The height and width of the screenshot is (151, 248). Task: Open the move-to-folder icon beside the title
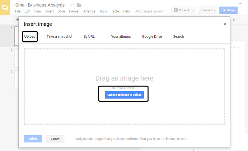coord(79,5)
